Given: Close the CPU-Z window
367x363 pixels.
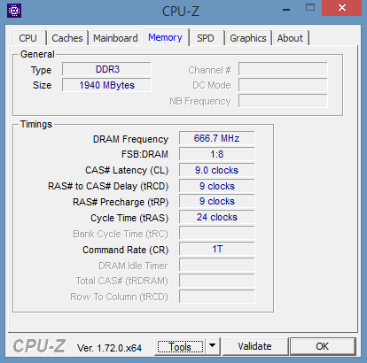Looking at the screenshot, I should pyautogui.click(x=342, y=8).
